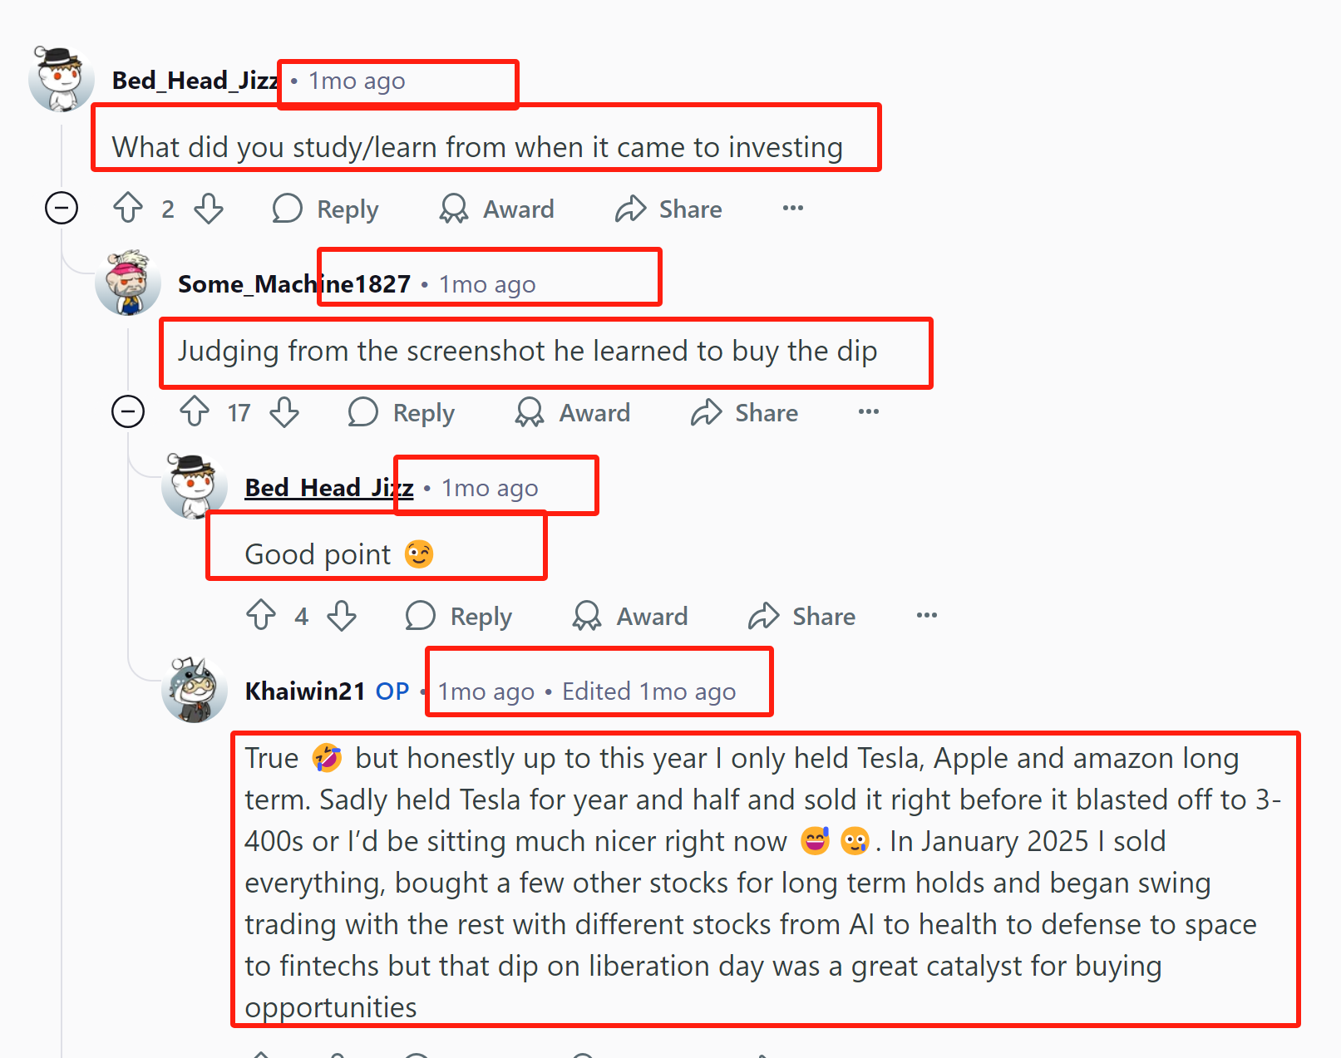Award the 'What did you study' comment
Image resolution: width=1341 pixels, height=1058 pixels.
(497, 209)
